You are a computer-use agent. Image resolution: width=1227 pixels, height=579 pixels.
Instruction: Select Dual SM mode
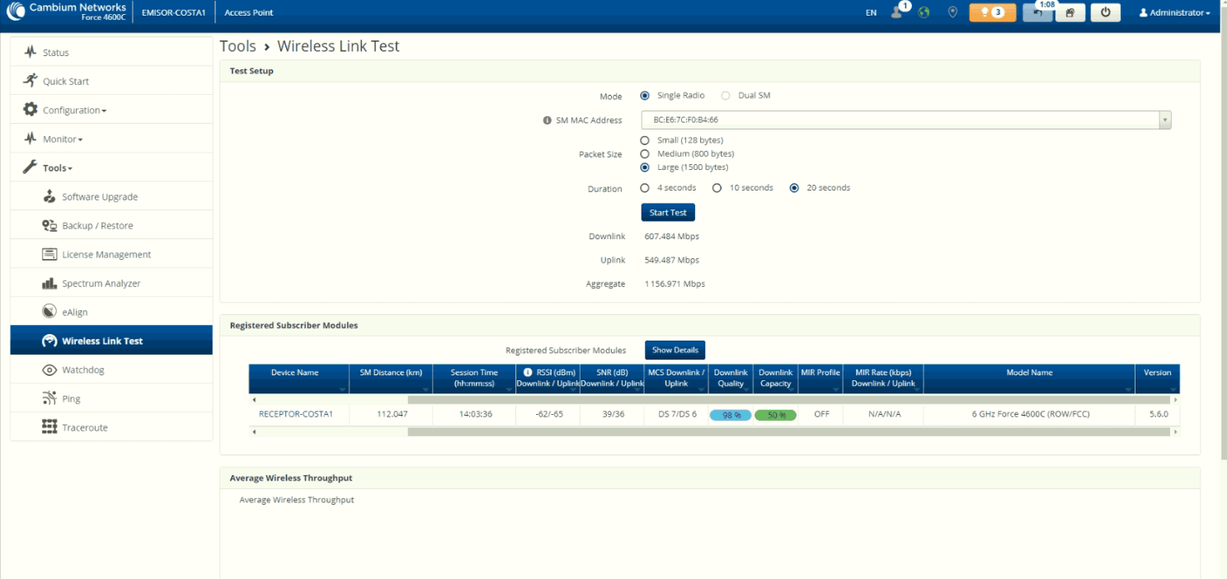(726, 96)
